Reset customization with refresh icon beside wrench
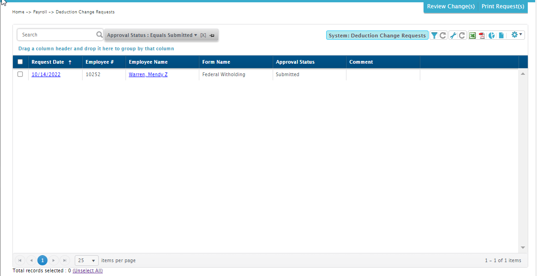This screenshot has height=276, width=537. pyautogui.click(x=462, y=35)
